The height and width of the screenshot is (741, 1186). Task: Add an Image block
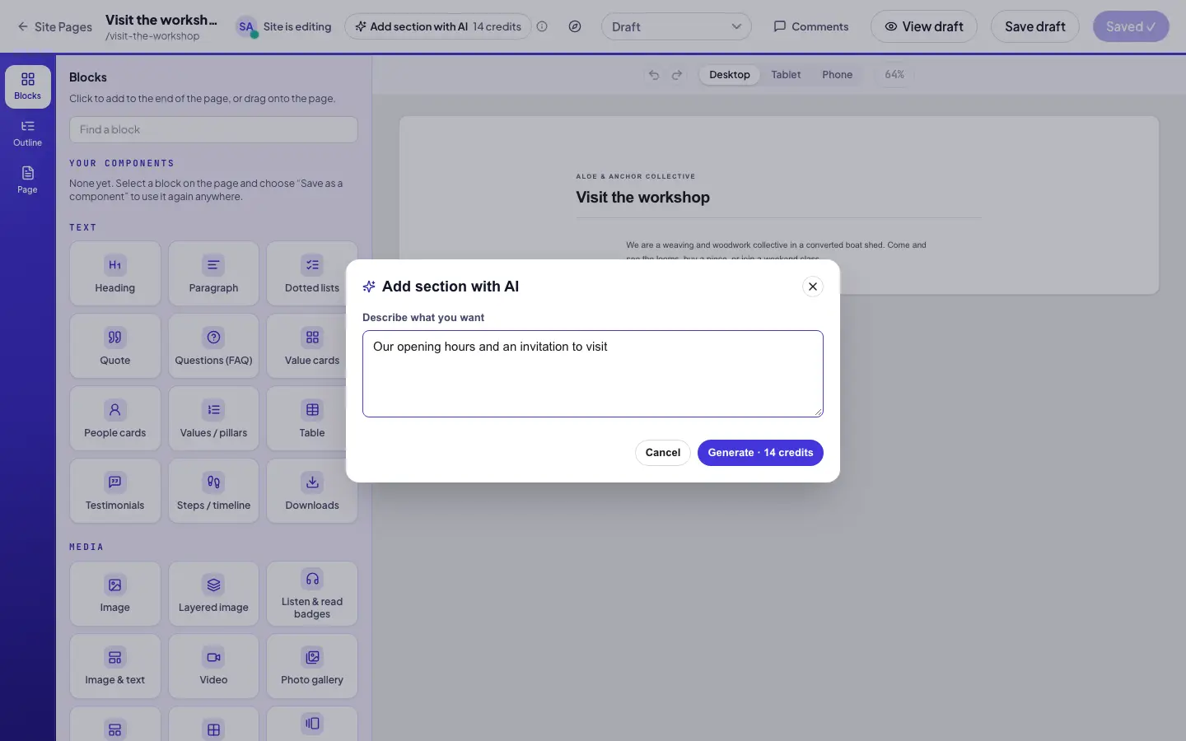coord(115,594)
